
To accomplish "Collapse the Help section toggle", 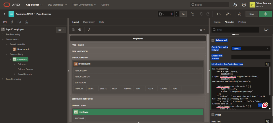I will point(213,114).
